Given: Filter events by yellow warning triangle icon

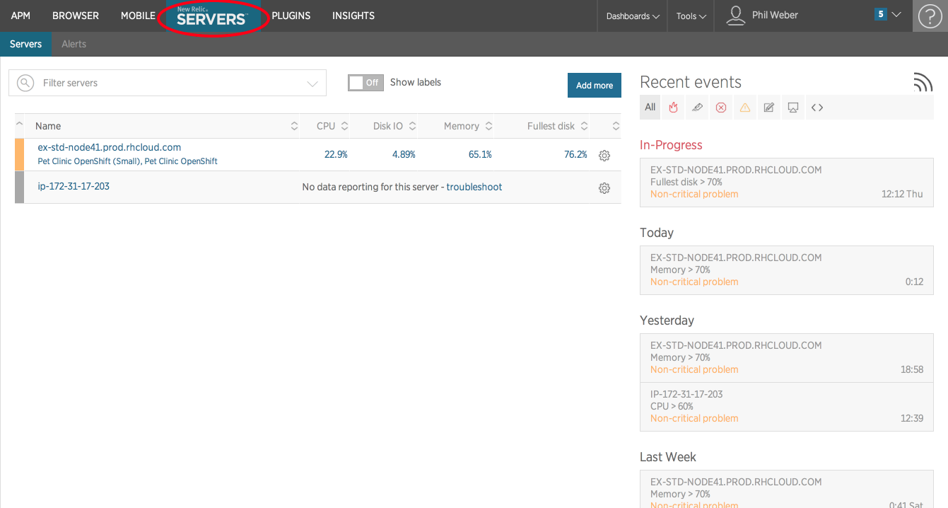Looking at the screenshot, I should click(x=745, y=108).
